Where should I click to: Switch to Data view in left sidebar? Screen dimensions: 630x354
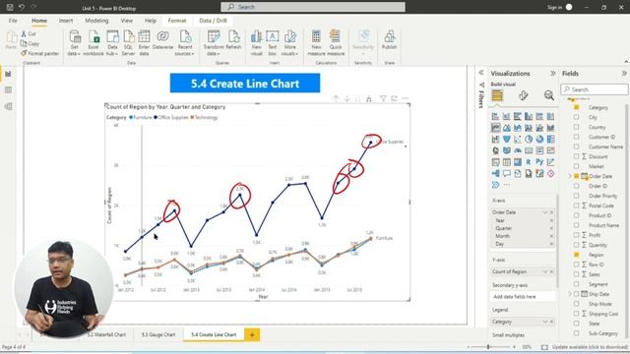(8, 89)
